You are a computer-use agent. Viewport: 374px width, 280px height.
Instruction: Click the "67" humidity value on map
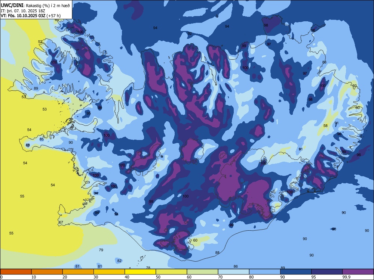tap(61, 223)
